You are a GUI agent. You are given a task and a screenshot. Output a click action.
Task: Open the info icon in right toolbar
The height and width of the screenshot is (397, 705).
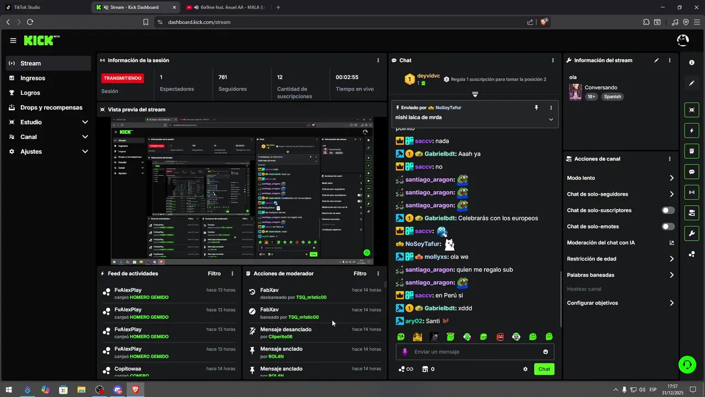692,63
